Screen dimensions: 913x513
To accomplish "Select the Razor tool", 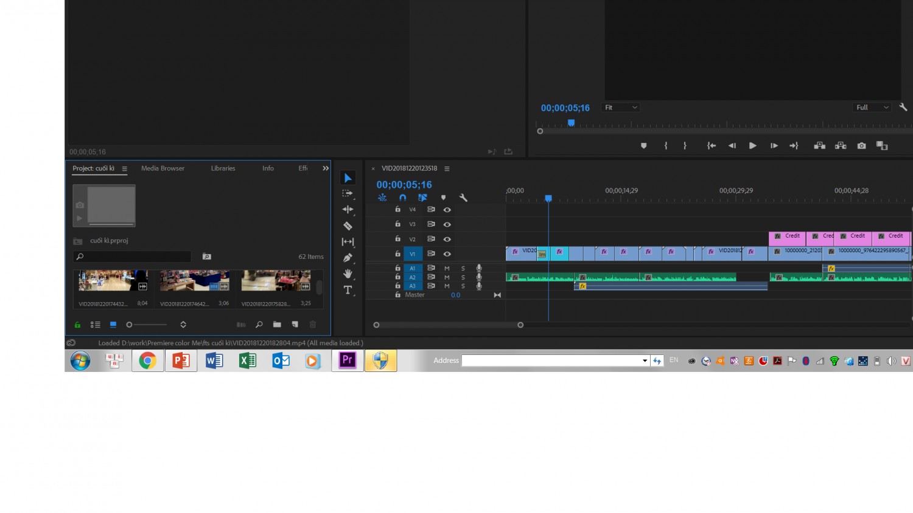I will (348, 226).
